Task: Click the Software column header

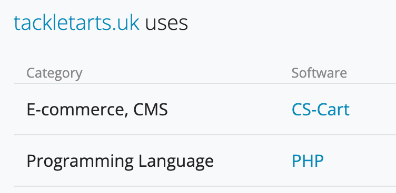Action: tap(319, 73)
